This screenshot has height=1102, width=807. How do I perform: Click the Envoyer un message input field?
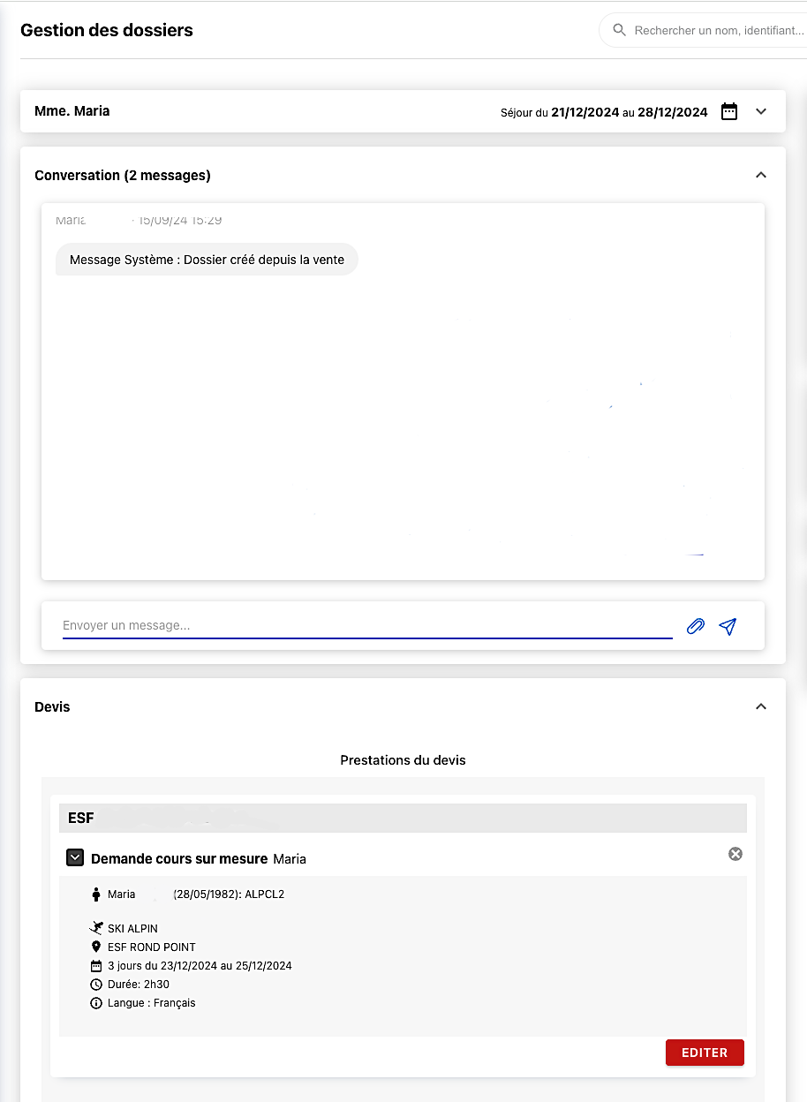(x=366, y=625)
